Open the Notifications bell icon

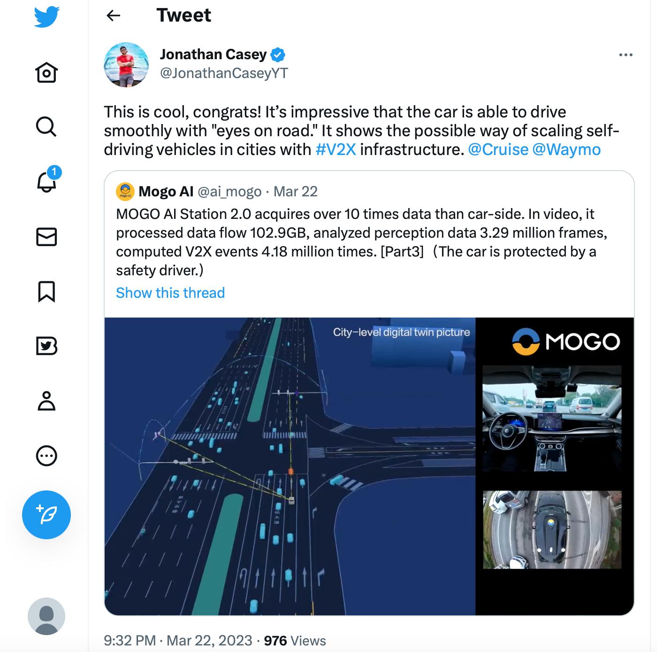click(x=46, y=181)
